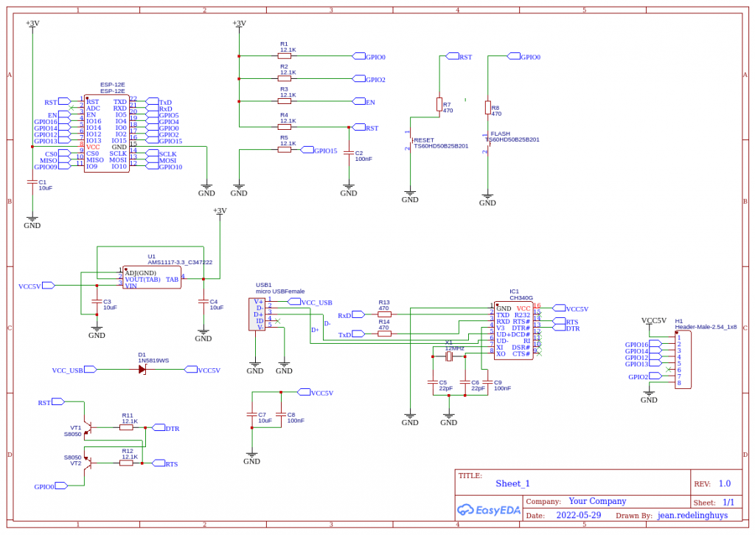Select resistor R12 connected to RTS

(126, 463)
